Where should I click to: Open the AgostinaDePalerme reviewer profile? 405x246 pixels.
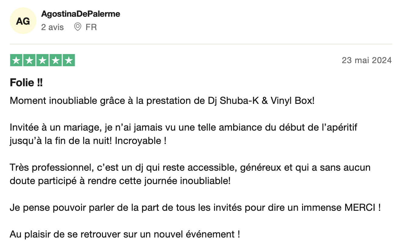80,14
